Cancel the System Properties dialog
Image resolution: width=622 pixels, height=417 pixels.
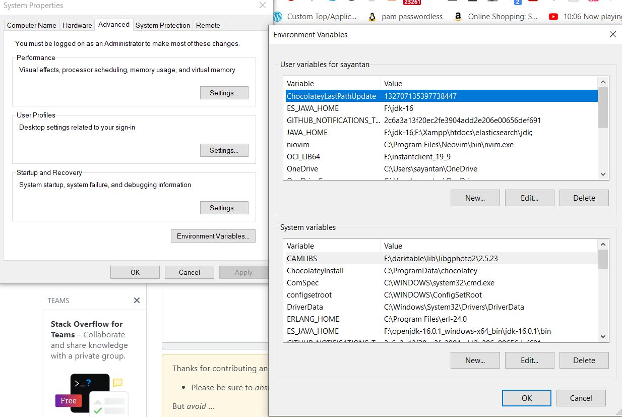190,272
